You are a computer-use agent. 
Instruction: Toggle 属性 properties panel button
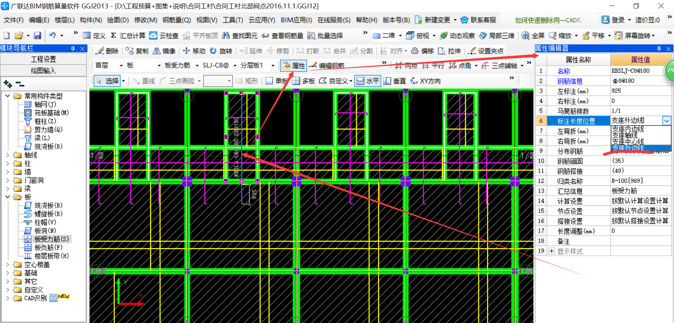pyautogui.click(x=294, y=66)
